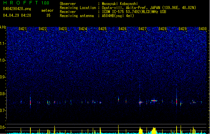Click the 0428 time marker

(163, 29)
